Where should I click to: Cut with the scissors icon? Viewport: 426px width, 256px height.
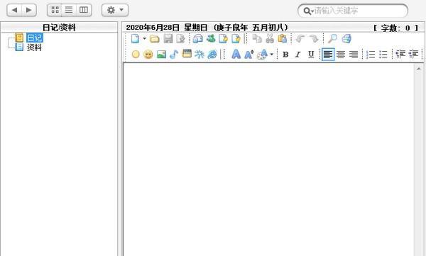click(270, 38)
